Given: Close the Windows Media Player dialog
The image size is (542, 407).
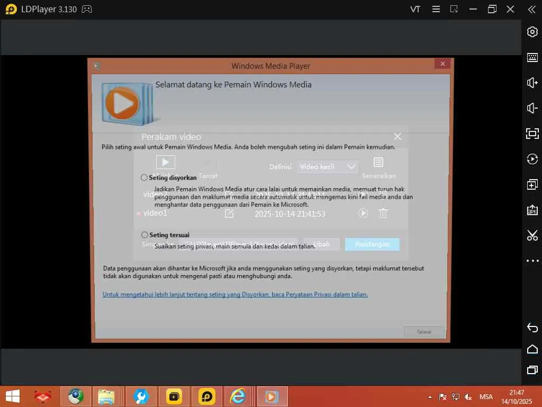Looking at the screenshot, I should [442, 64].
